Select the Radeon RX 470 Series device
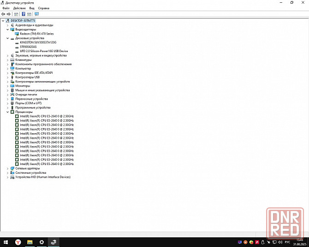 (x=37, y=34)
